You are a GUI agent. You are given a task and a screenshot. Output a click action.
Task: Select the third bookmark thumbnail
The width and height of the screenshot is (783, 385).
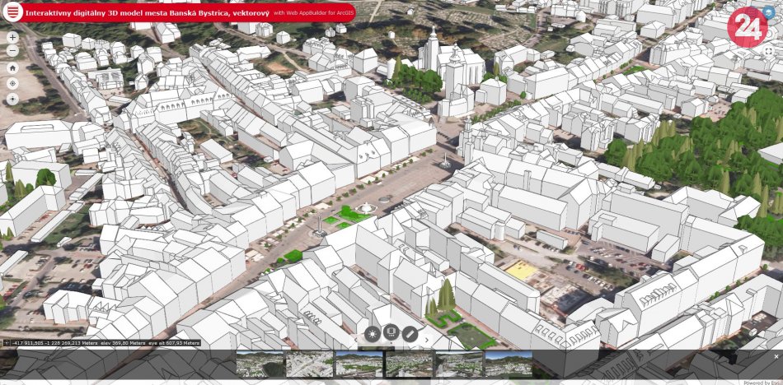tap(359, 364)
